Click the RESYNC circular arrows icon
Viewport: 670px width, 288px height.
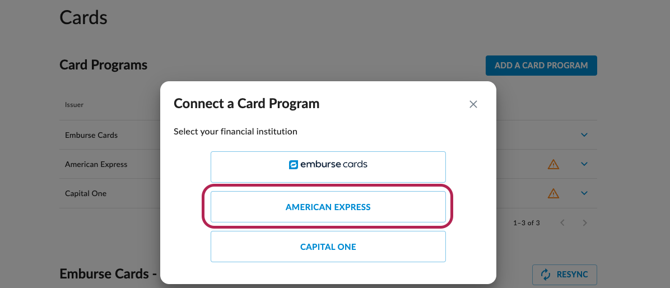coord(546,275)
